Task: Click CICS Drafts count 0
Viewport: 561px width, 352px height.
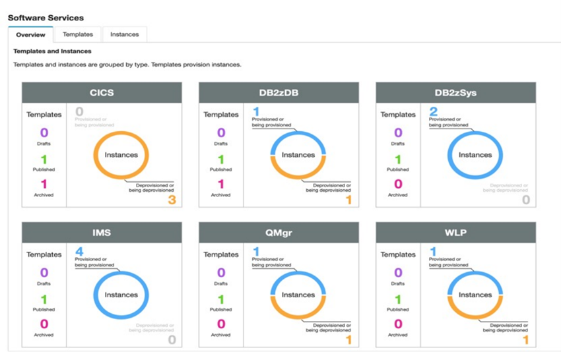Action: 44,132
